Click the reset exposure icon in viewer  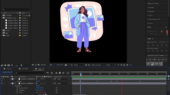click(x=127, y=65)
